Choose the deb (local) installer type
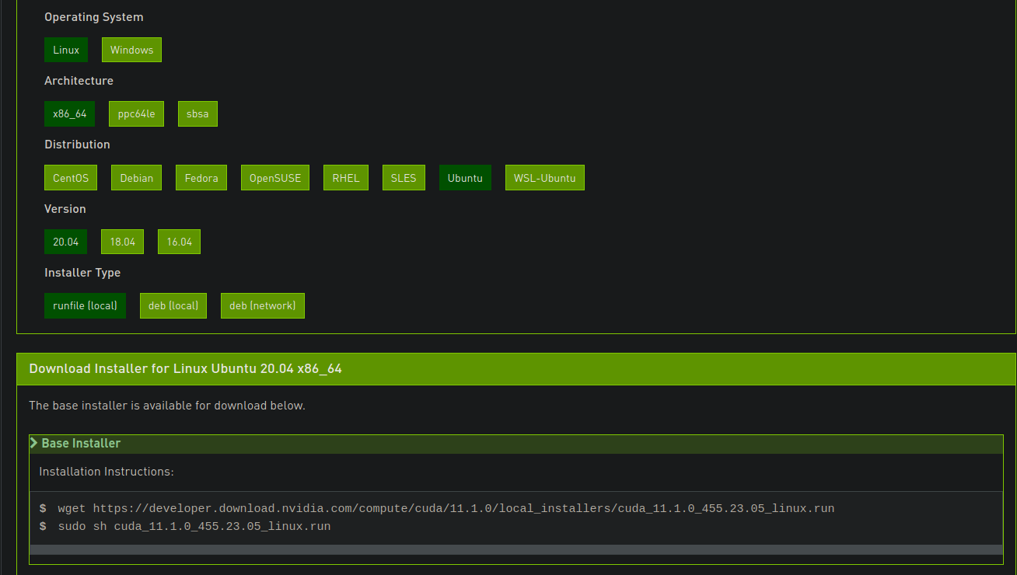Image resolution: width=1017 pixels, height=575 pixels. tap(173, 305)
